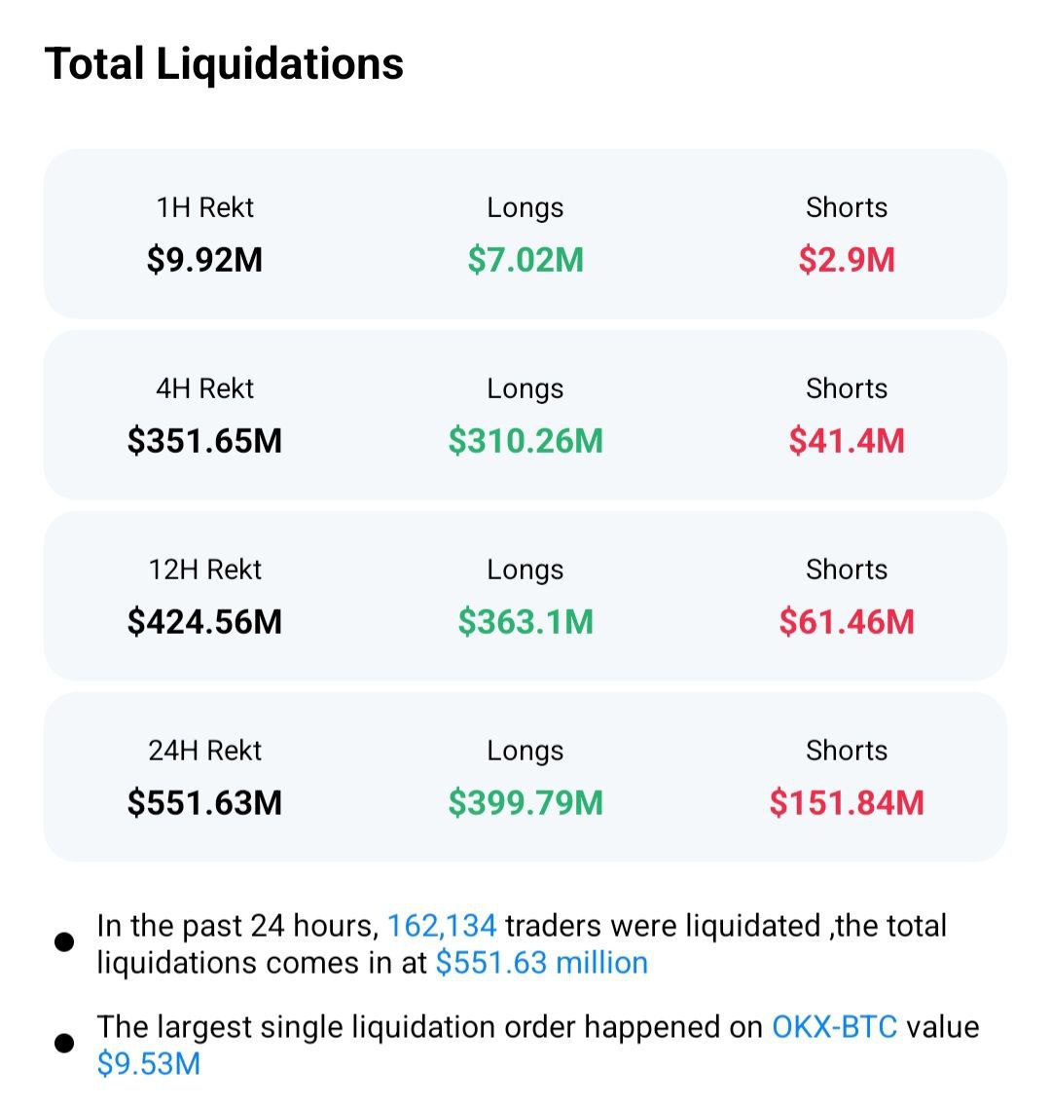
Task: Open the OKX-BTC link
Action: coord(834,1027)
